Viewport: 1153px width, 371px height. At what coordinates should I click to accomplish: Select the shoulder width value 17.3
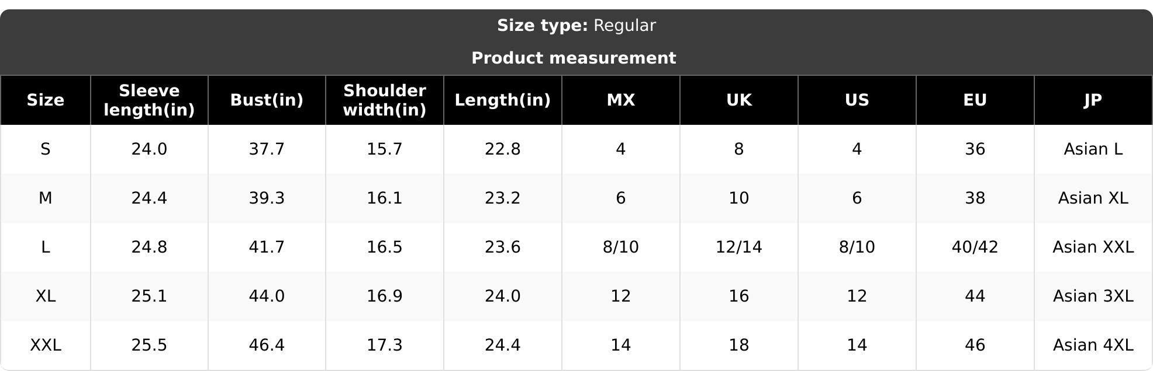[x=385, y=345]
